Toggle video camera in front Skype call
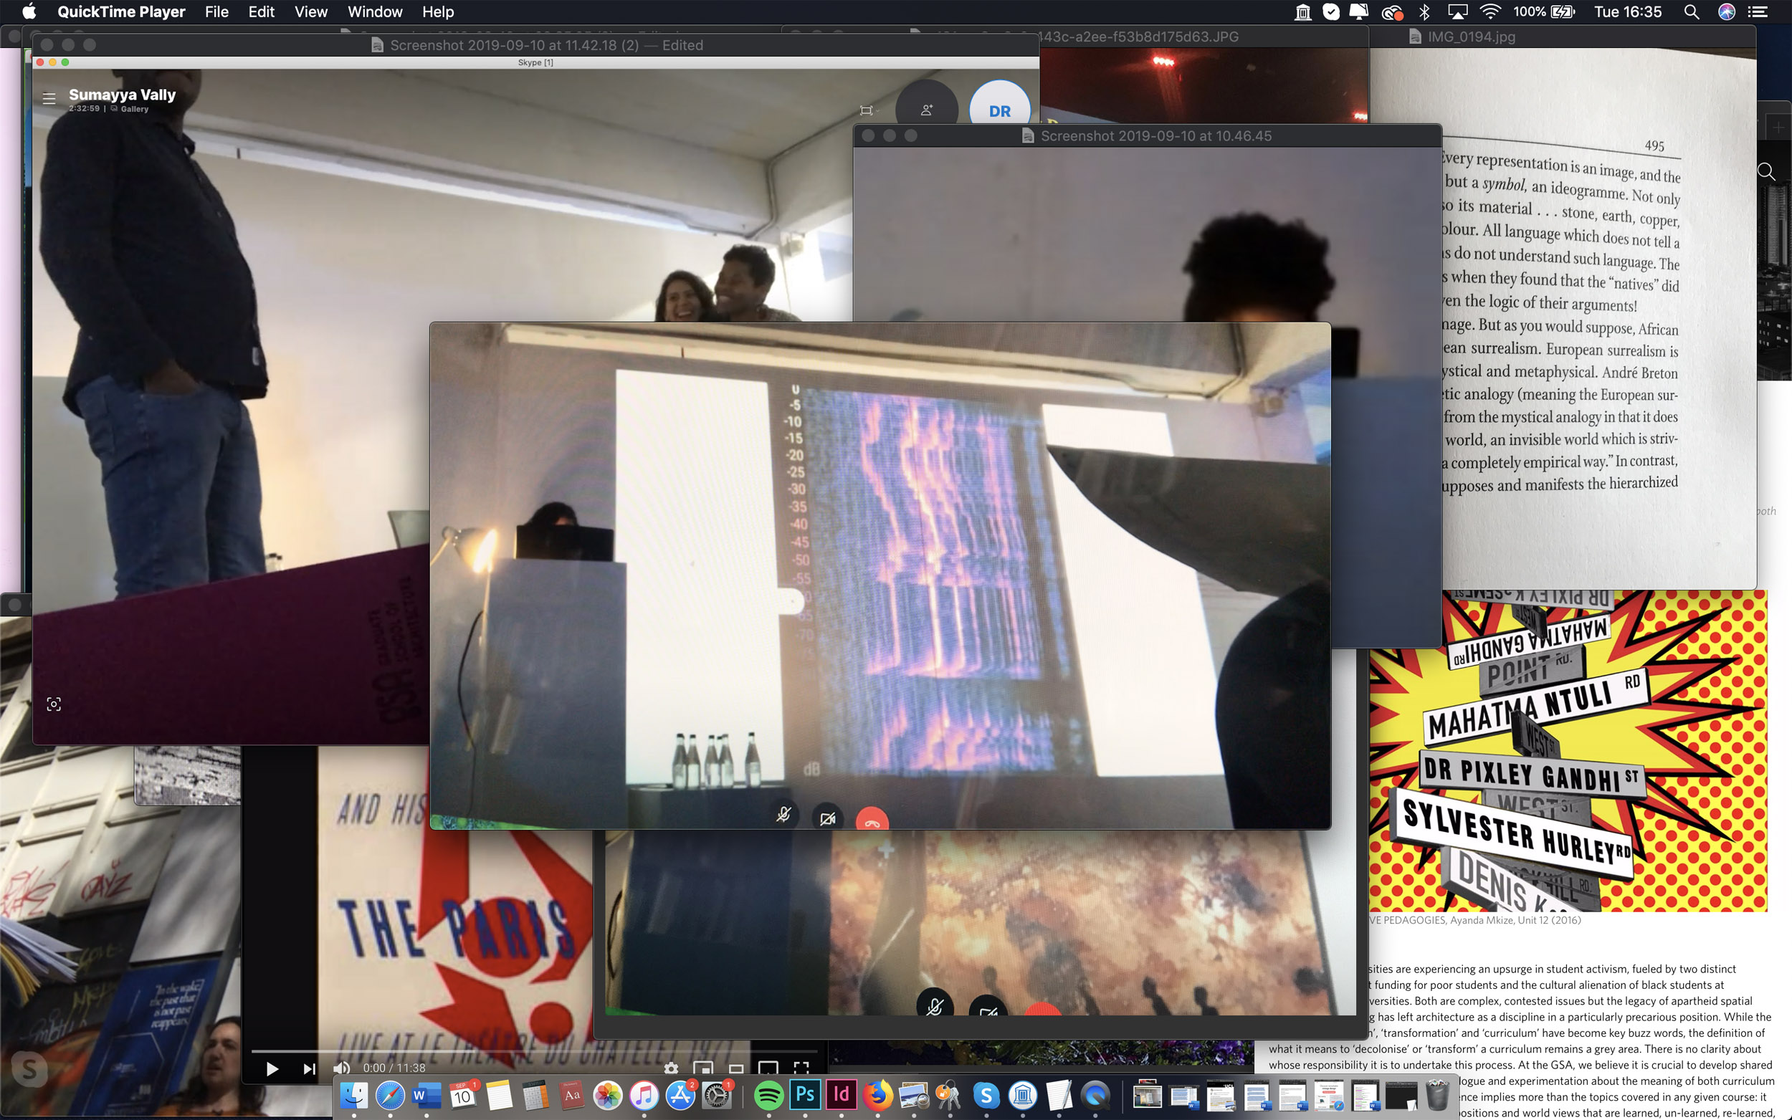This screenshot has height=1120, width=1792. pos(827,818)
